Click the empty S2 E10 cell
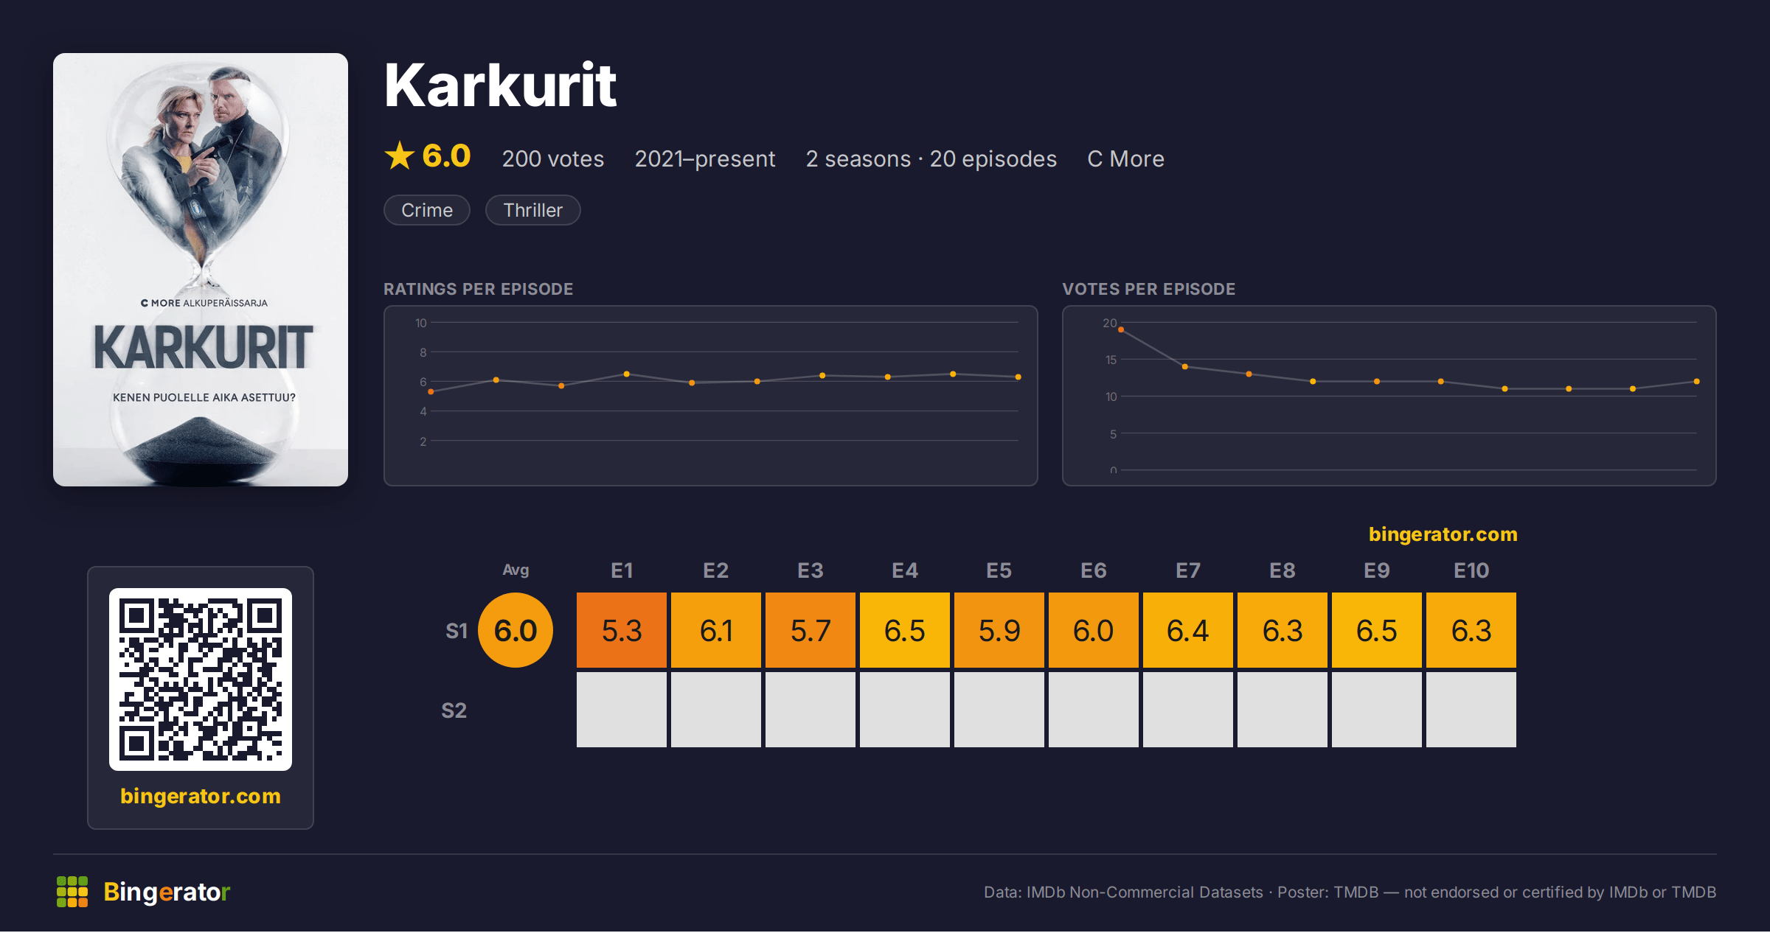This screenshot has width=1770, height=933. coord(1471,710)
